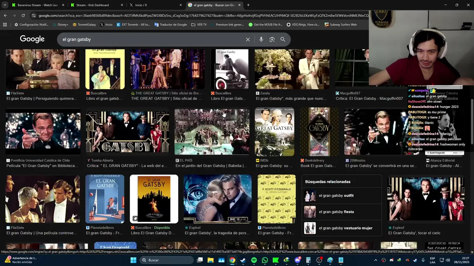
Task: Open Google Lens image search icon
Action: click(272, 40)
